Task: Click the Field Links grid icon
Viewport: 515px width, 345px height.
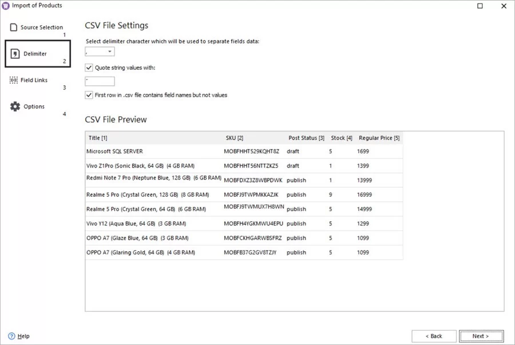Action: [13, 79]
